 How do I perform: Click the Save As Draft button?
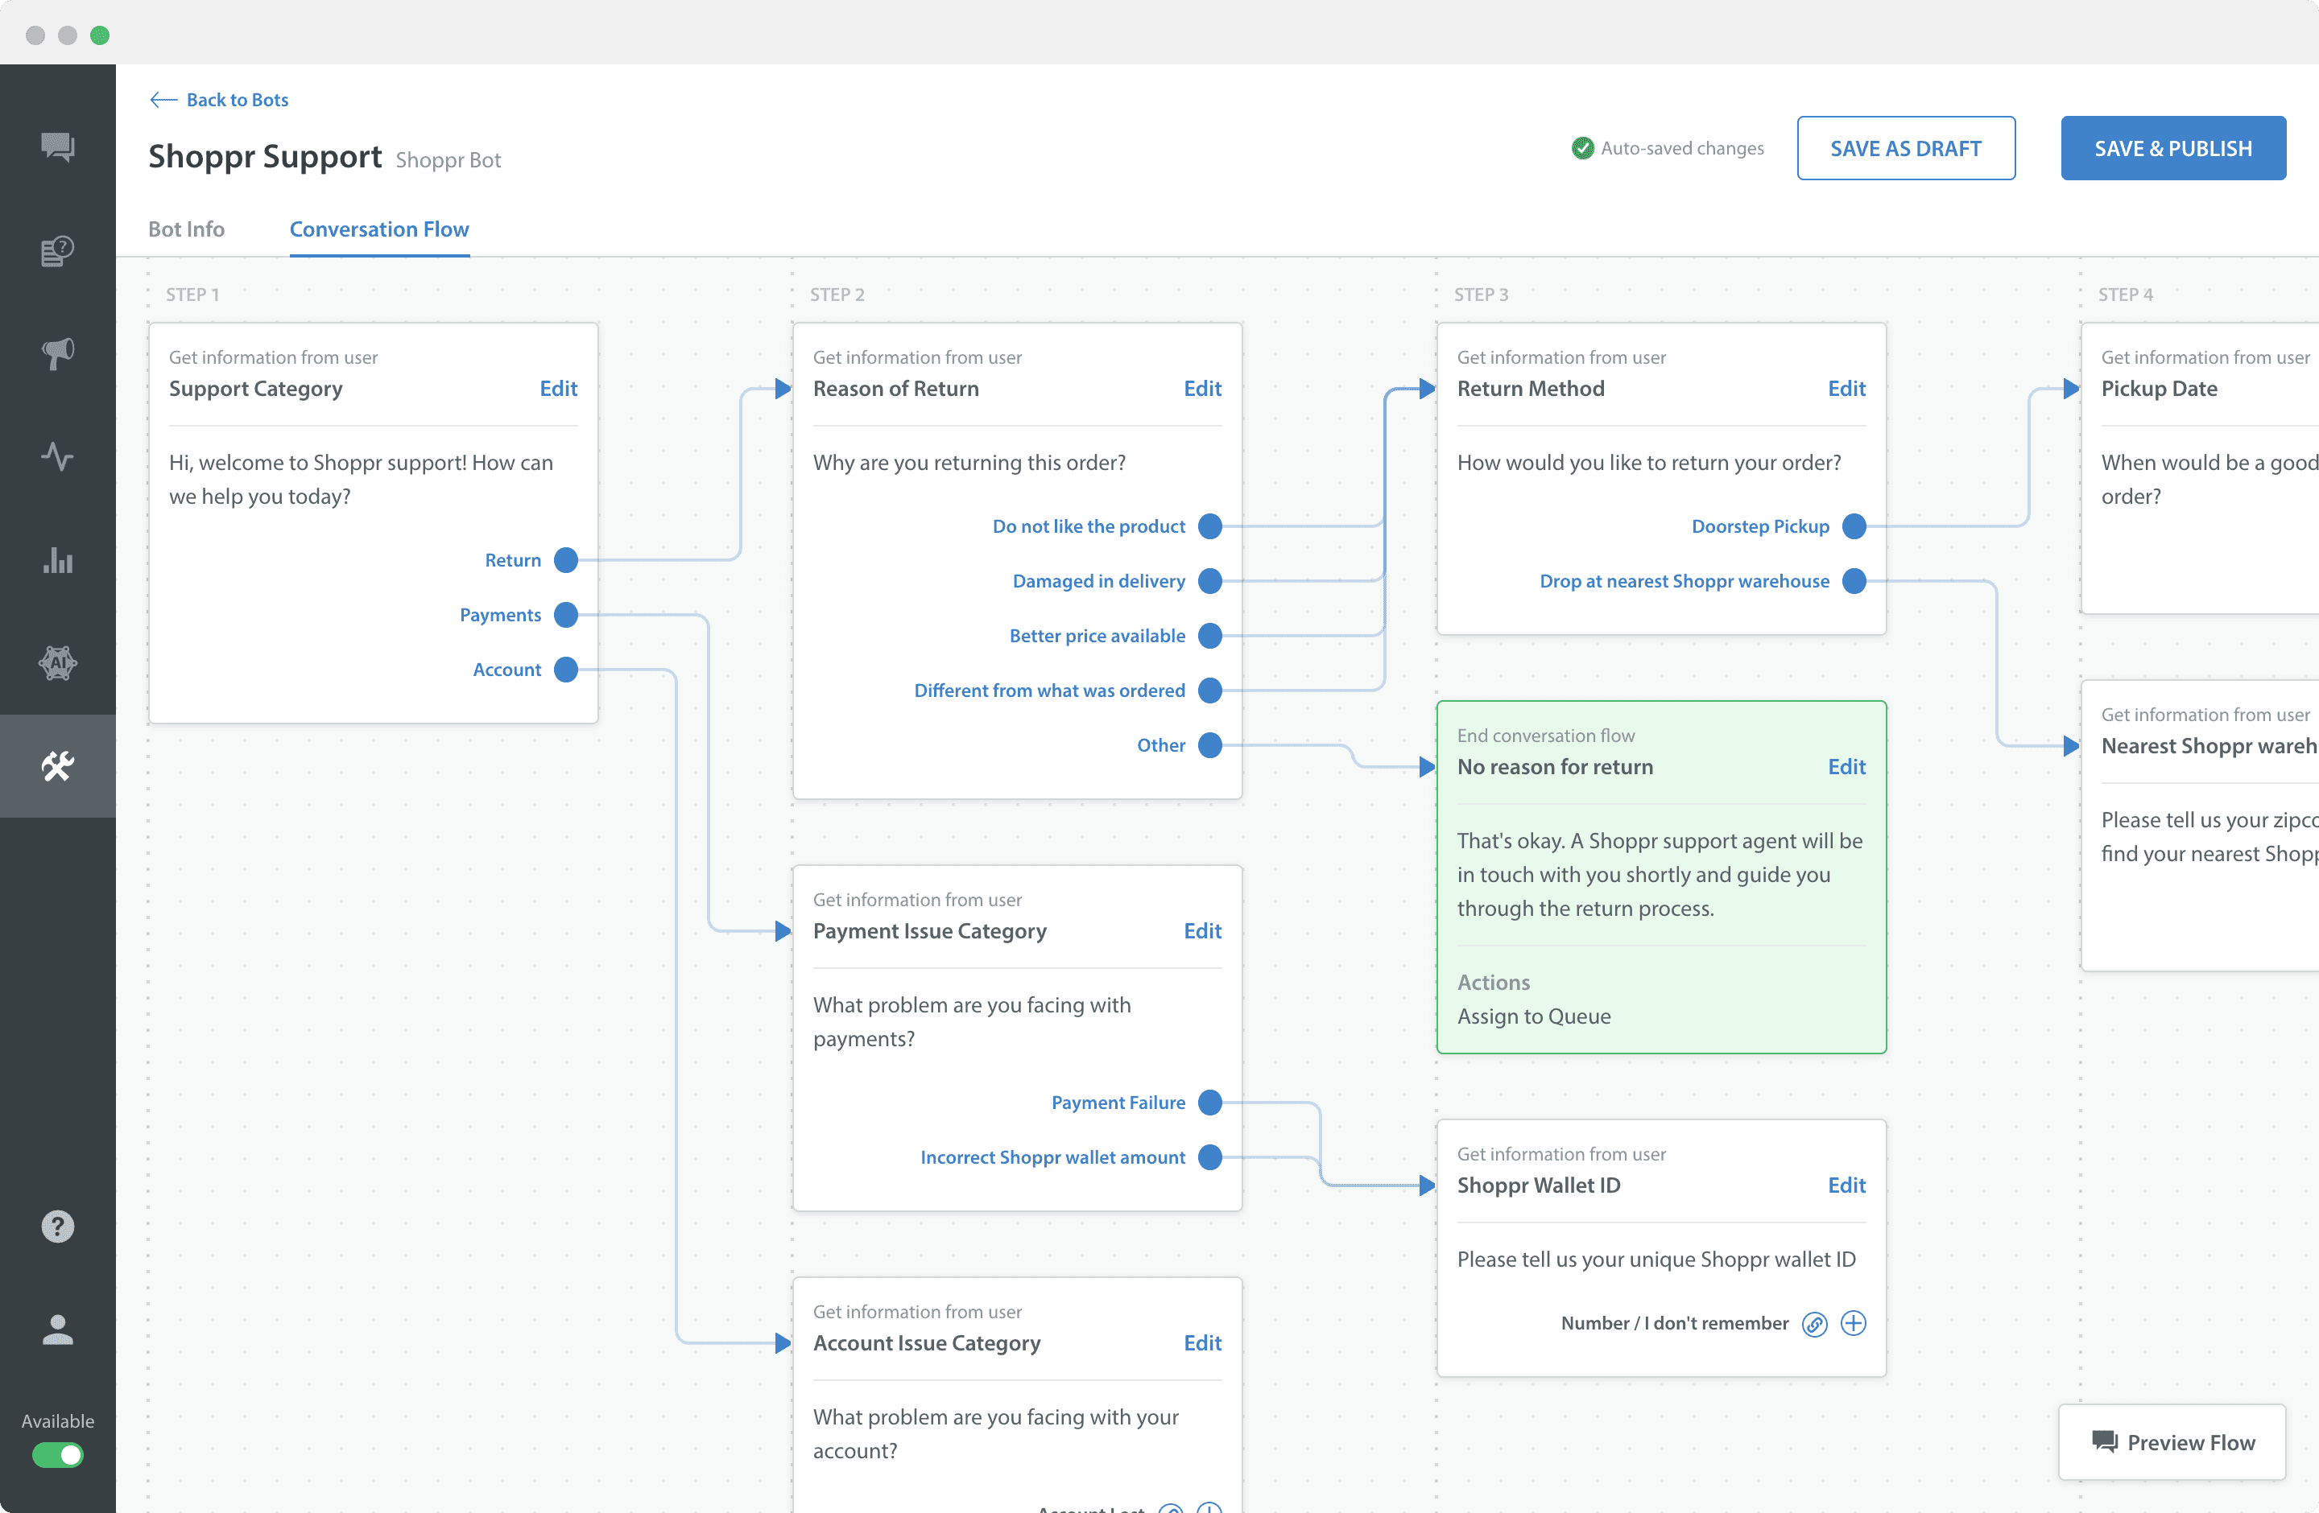pos(1906,148)
